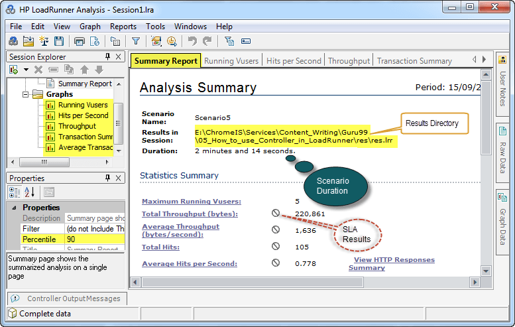Screen dimensions: 515x327
Task: Switch to the Hits per Second tab
Action: [x=293, y=61]
